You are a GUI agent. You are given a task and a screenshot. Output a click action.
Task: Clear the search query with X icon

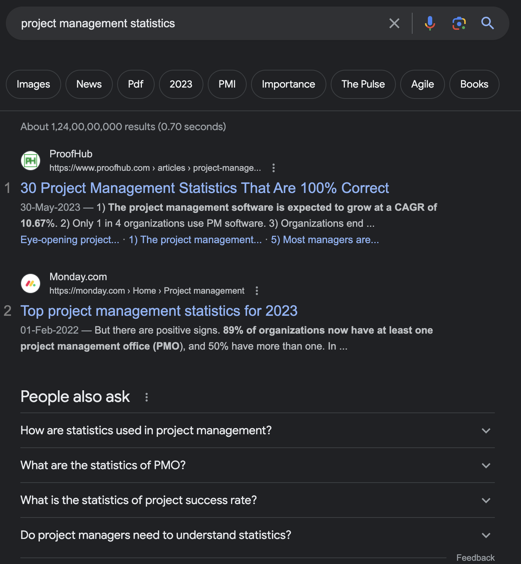394,23
